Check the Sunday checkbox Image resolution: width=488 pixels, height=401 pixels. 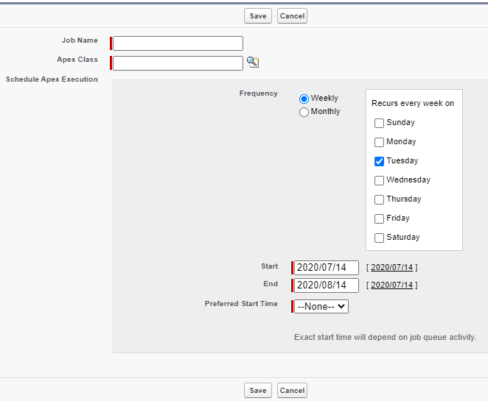(x=379, y=123)
